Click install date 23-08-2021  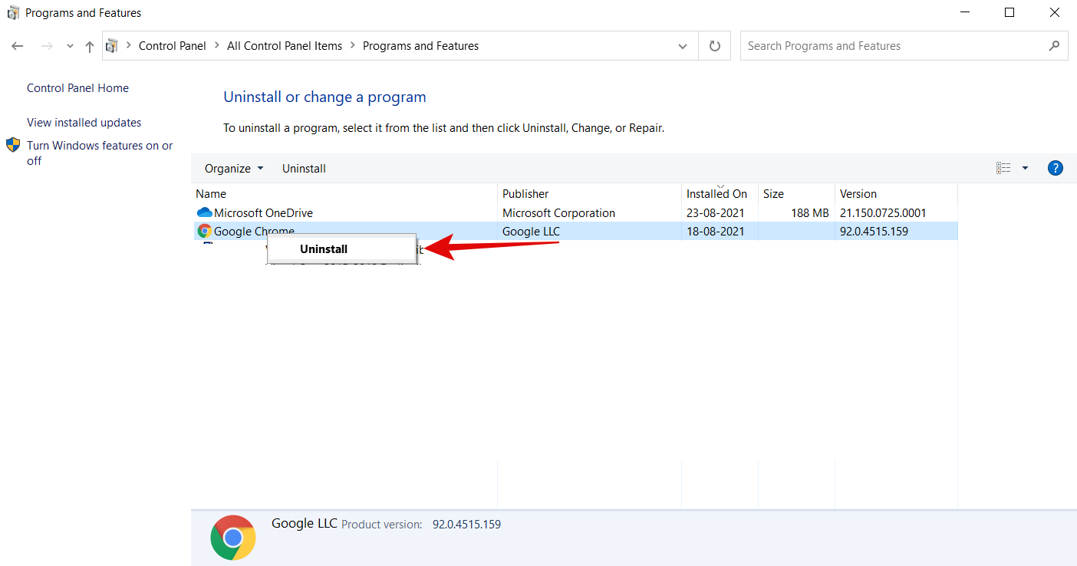715,213
